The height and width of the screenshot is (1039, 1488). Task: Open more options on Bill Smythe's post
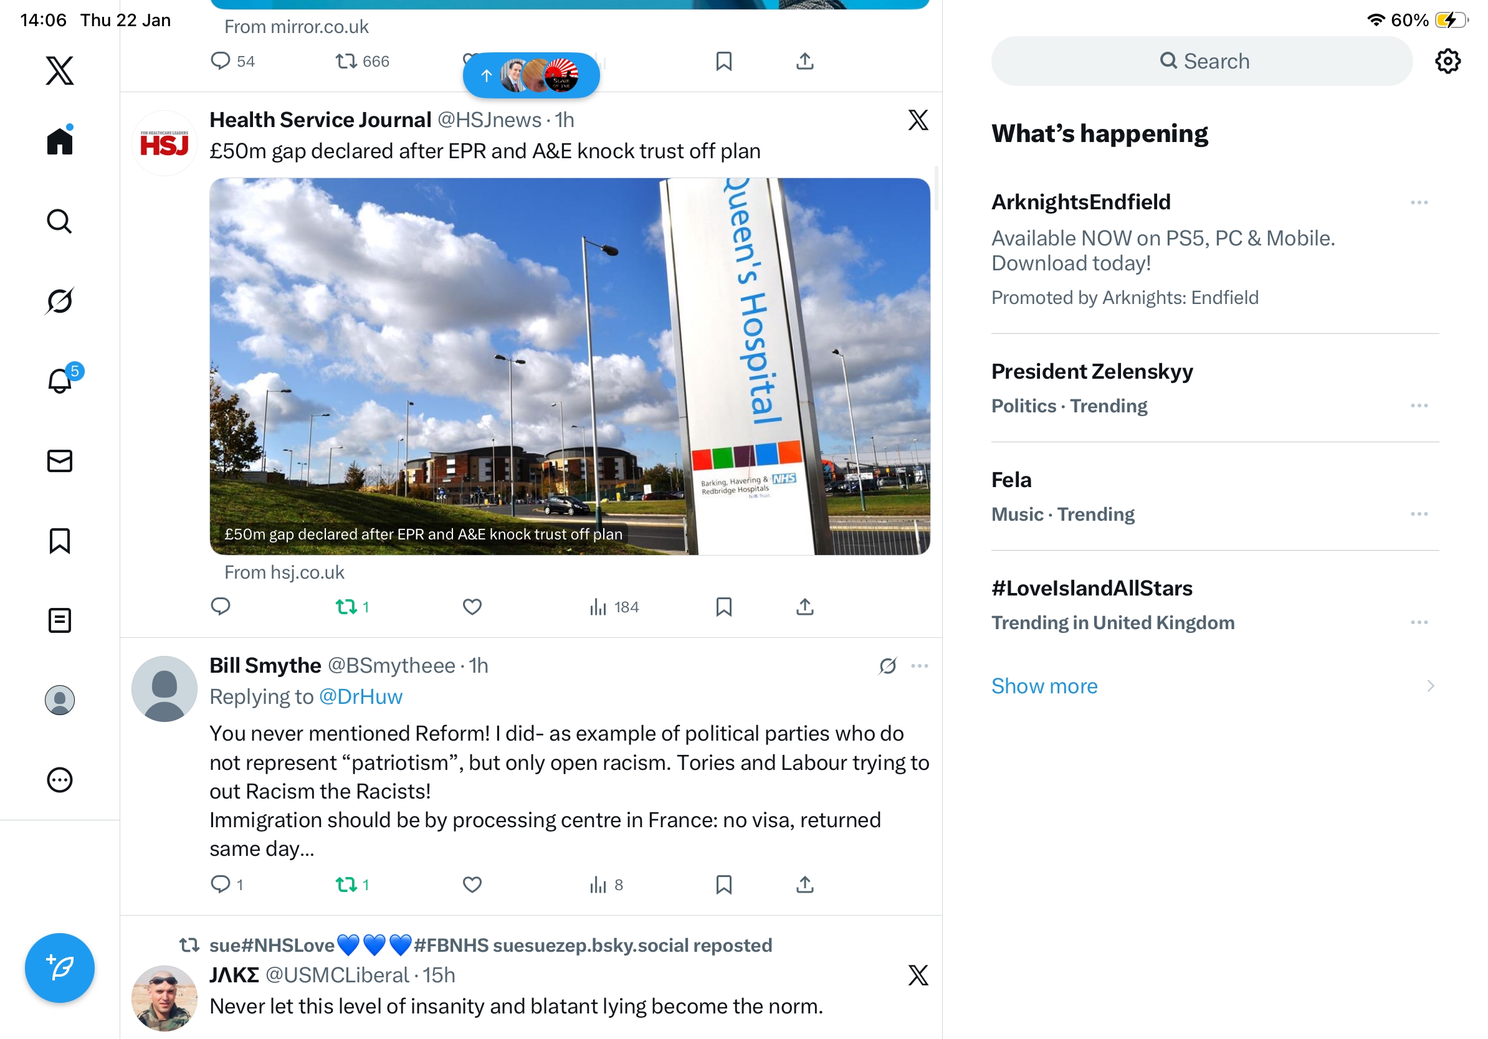(920, 665)
